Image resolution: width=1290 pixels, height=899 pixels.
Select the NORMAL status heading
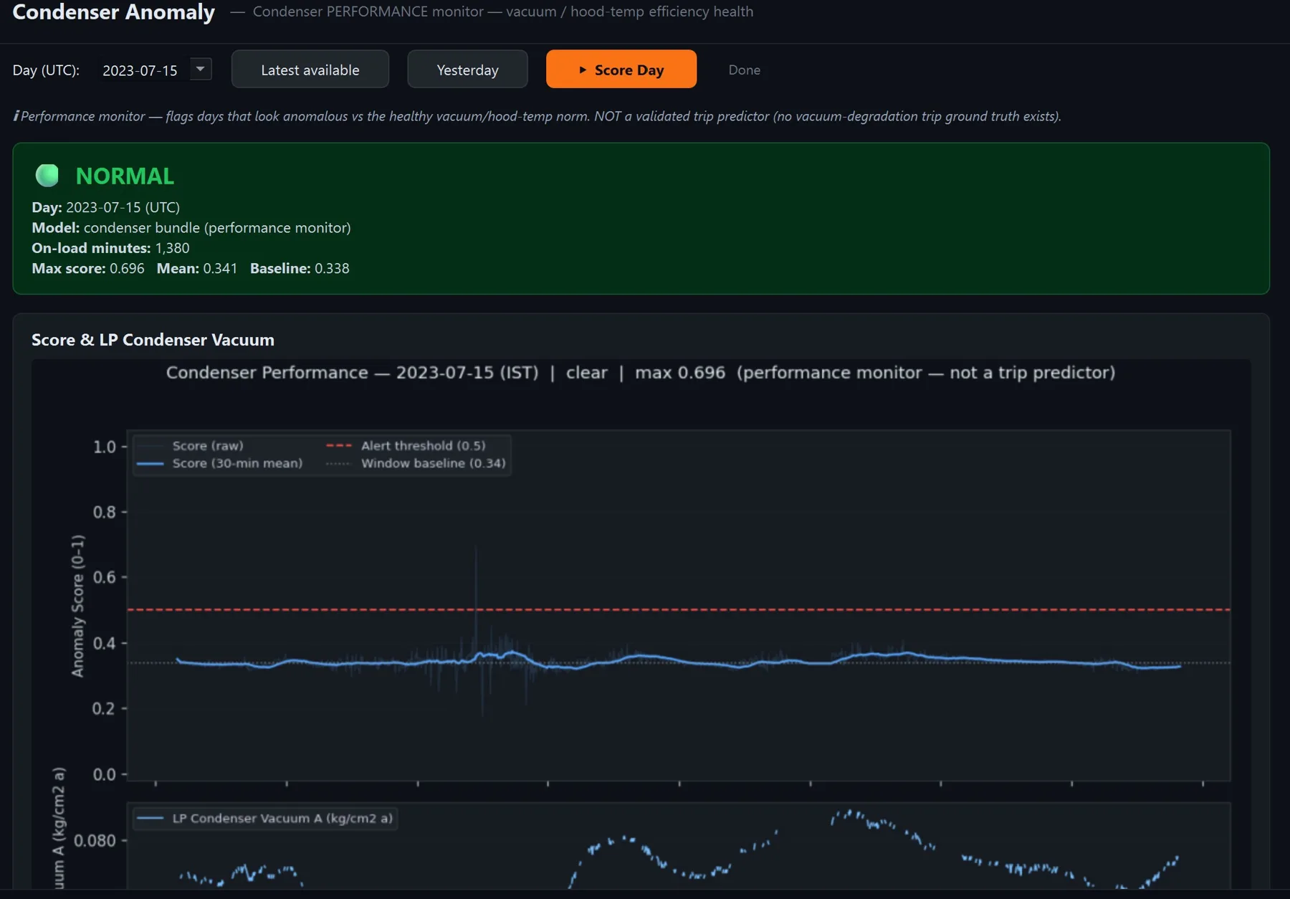pos(125,176)
